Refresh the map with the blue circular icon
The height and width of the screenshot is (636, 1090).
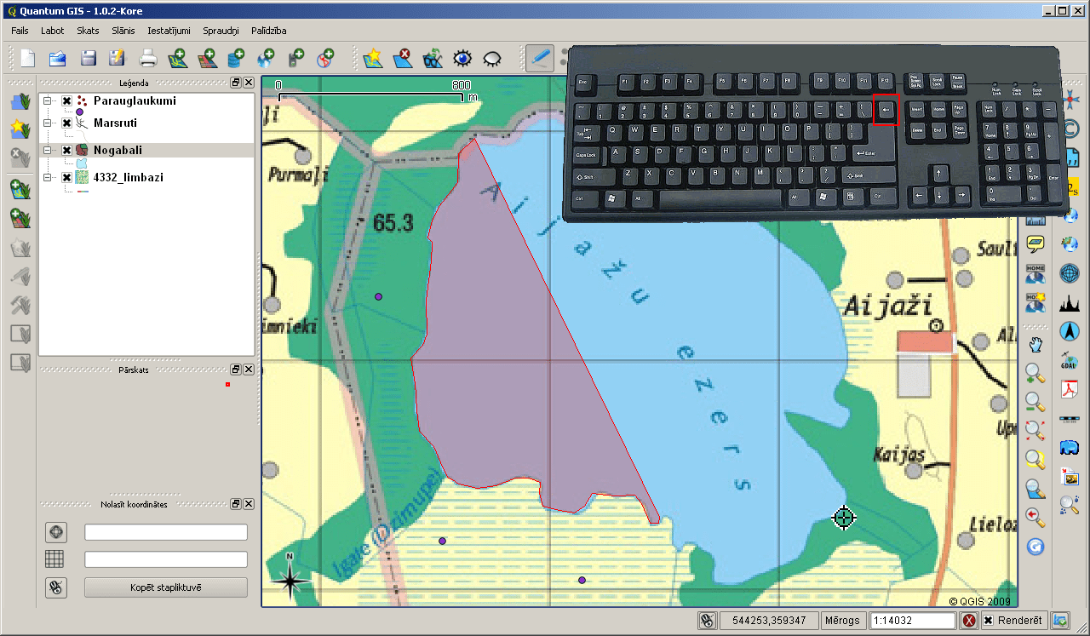(1035, 547)
